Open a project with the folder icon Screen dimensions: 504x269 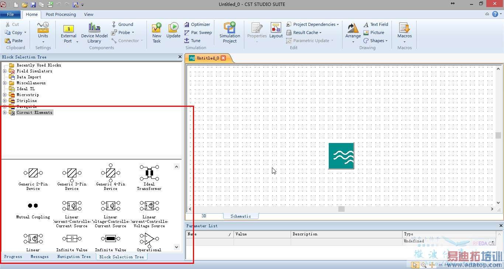pyautogui.click(x=25, y=5)
